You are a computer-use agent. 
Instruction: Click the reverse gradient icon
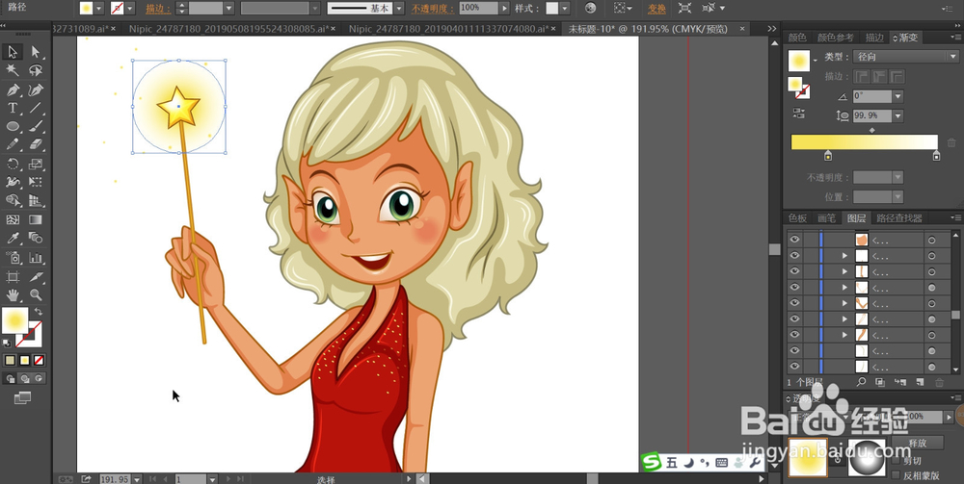click(798, 113)
